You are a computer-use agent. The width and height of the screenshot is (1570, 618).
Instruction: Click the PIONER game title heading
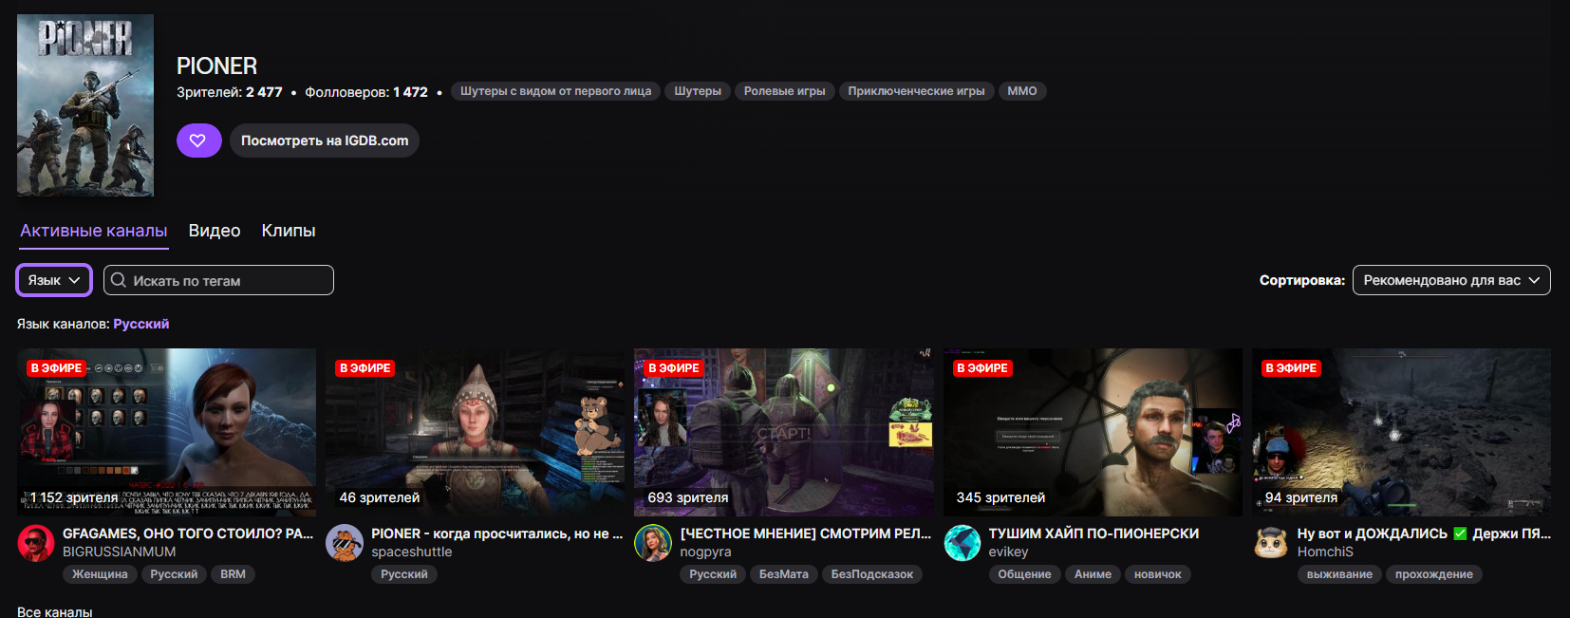tap(216, 66)
